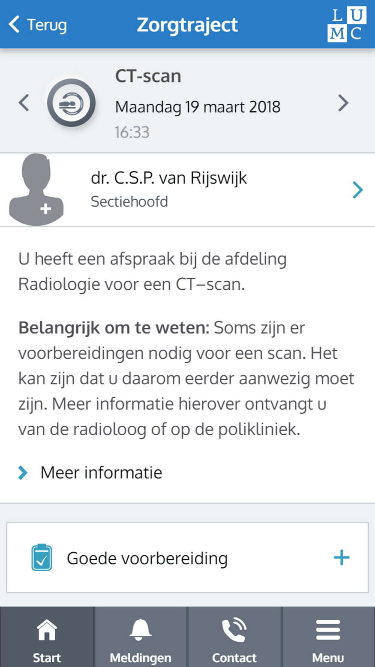The height and width of the screenshot is (667, 375).
Task: Tap the home icon
Action: pyautogui.click(x=47, y=629)
